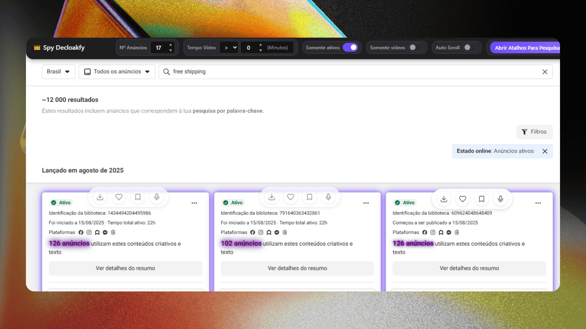586x329 pixels.
Task: Click the Instagram platform icon on the second ad
Action: point(261,232)
